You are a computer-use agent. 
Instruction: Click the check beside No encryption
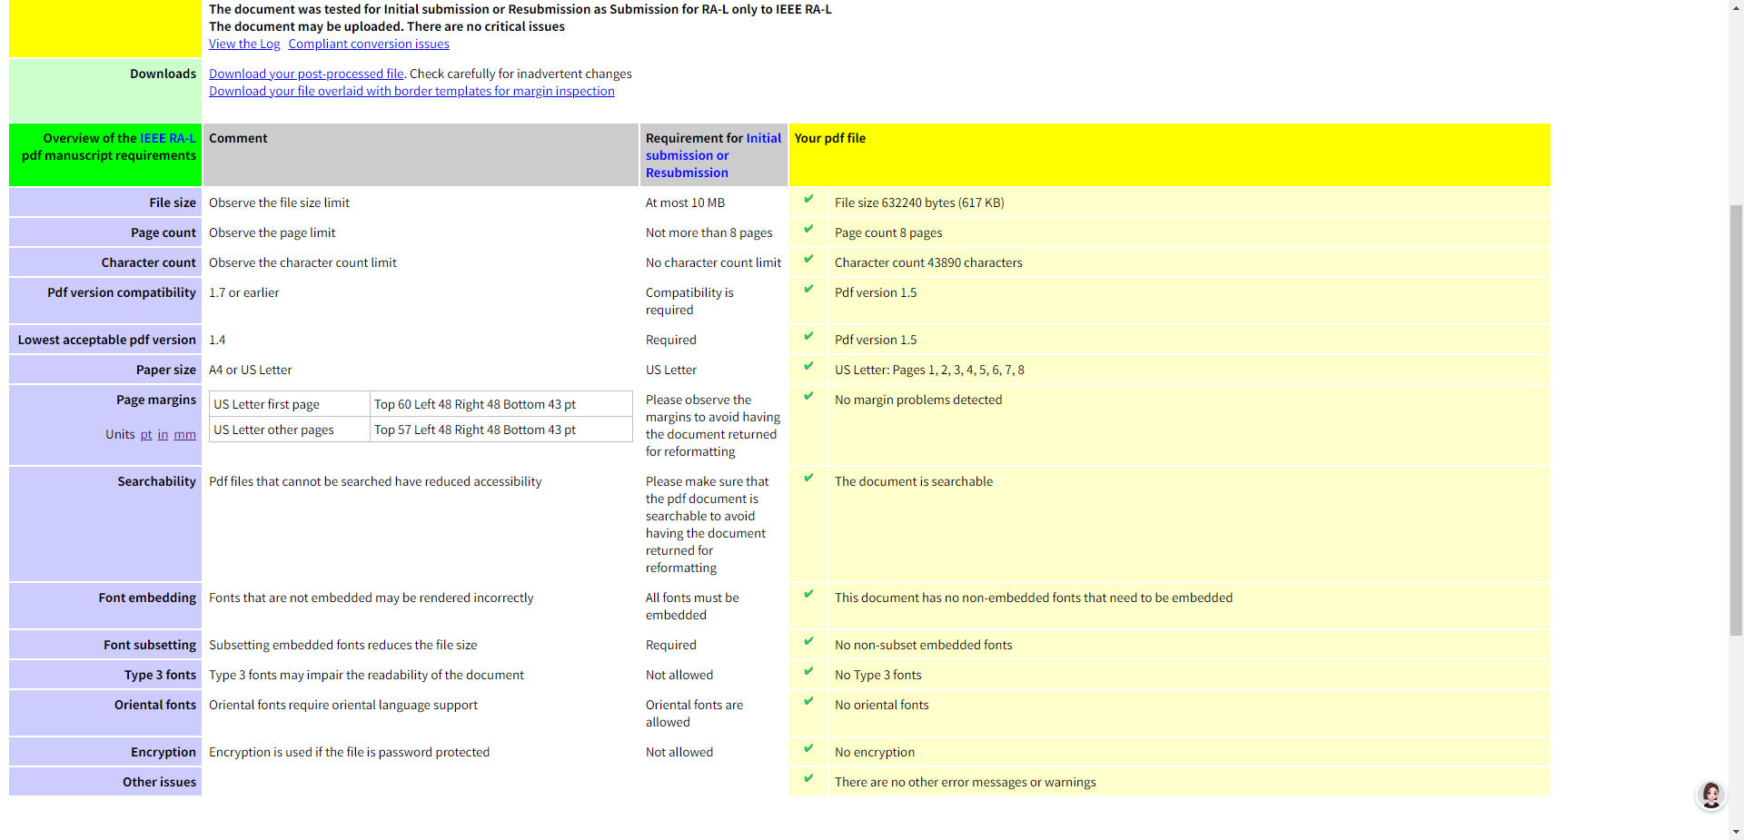click(808, 748)
